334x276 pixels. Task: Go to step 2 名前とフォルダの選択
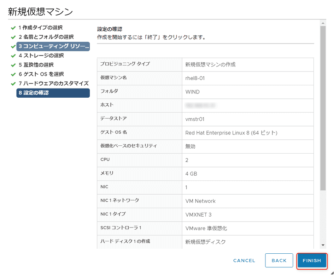tap(46, 37)
